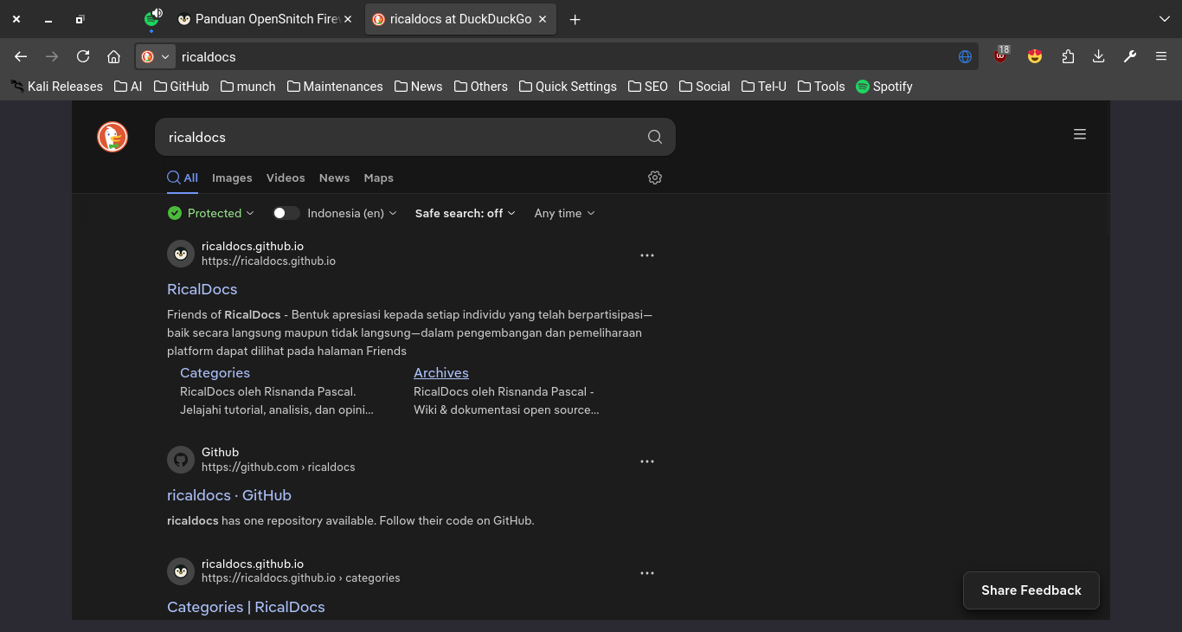Reload the current page

click(83, 56)
